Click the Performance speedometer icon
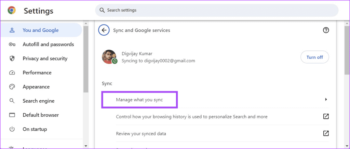 [12, 72]
